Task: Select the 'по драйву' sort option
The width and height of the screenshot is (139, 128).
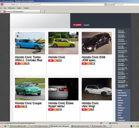Action: (x=77, y=25)
